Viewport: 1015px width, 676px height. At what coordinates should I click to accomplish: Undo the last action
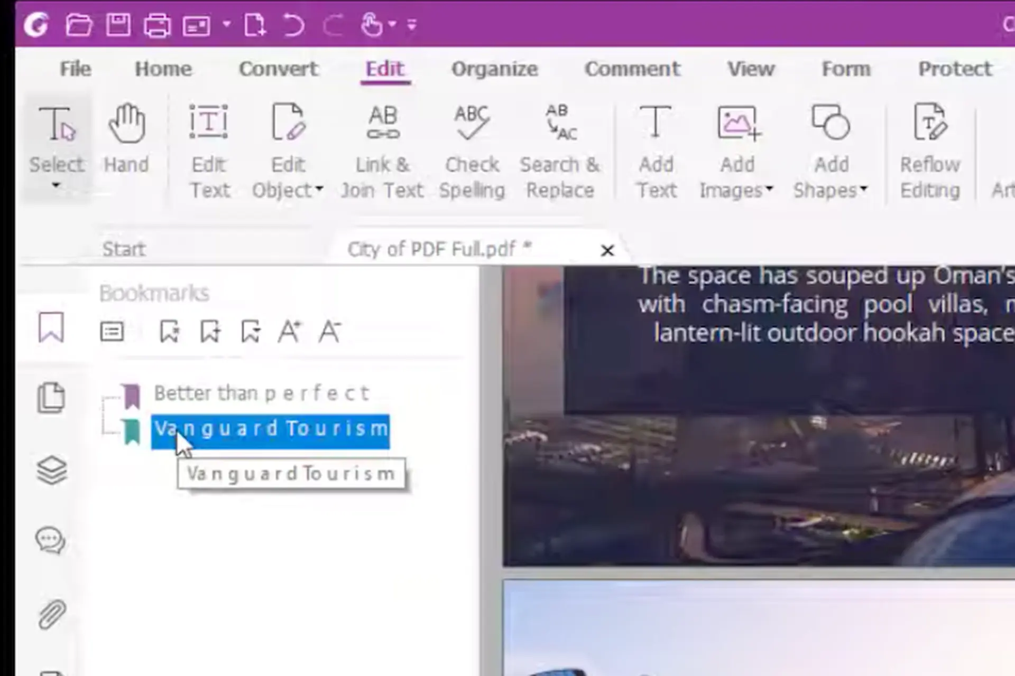tap(293, 25)
